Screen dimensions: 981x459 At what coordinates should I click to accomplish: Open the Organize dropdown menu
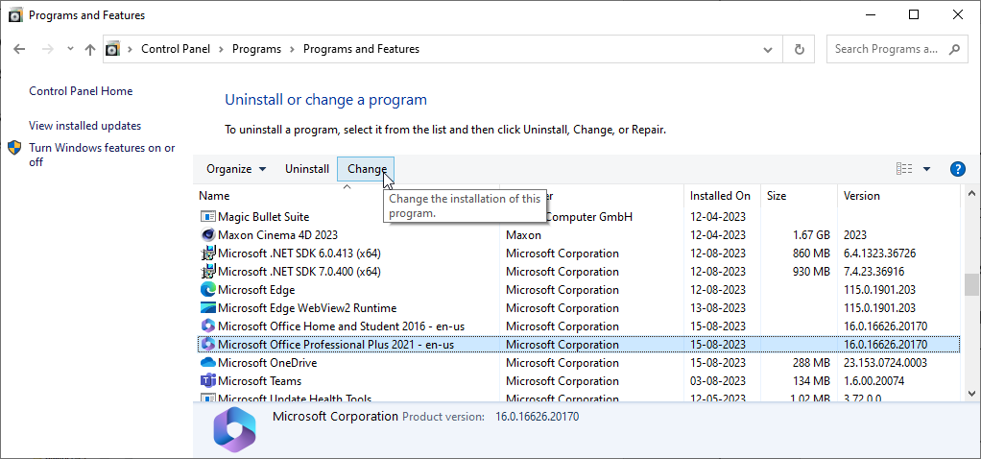pyautogui.click(x=236, y=169)
